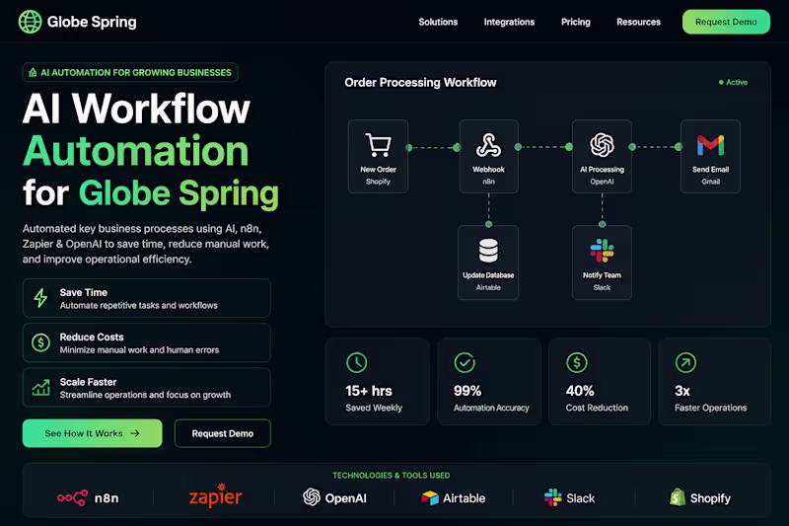
Task: Go to the Pricing page
Action: click(x=576, y=22)
